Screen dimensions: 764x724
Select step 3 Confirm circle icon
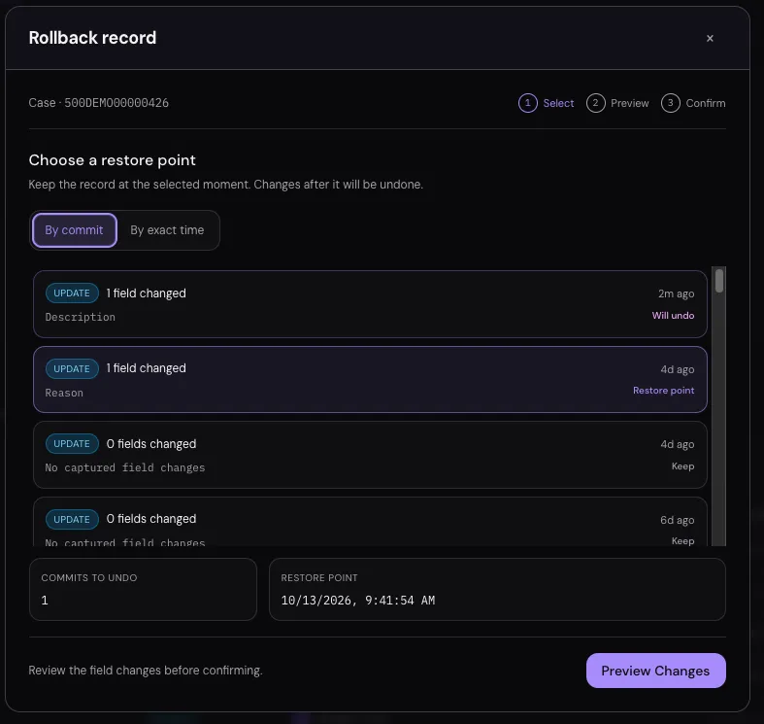click(671, 103)
